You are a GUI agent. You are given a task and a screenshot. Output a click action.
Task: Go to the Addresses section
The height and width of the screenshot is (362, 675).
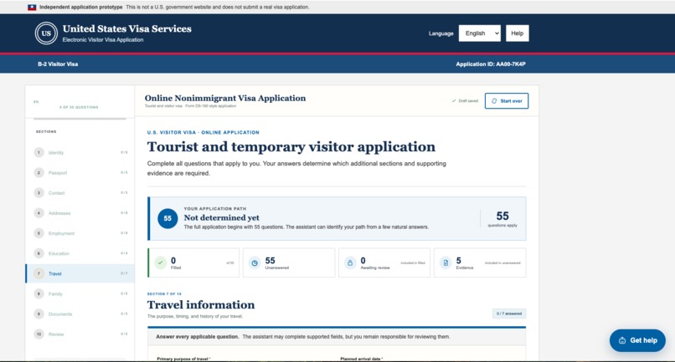pyautogui.click(x=80, y=213)
